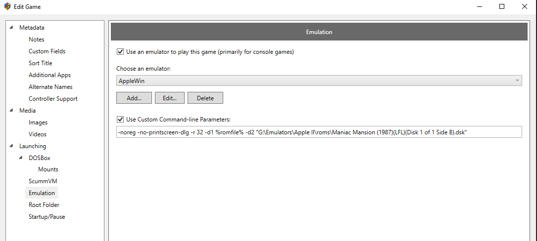Click the LaunchBox app icon in title bar
537x241 pixels.
pyautogui.click(x=7, y=6)
